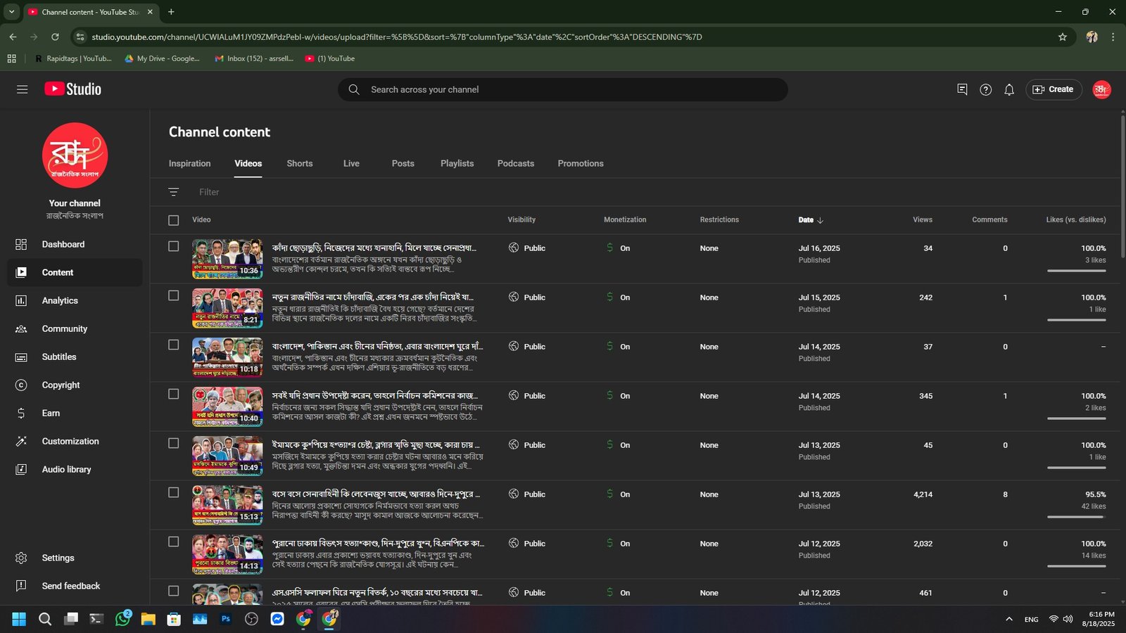Click the Copyright icon in sidebar
This screenshot has width=1126, height=633.
[21, 385]
